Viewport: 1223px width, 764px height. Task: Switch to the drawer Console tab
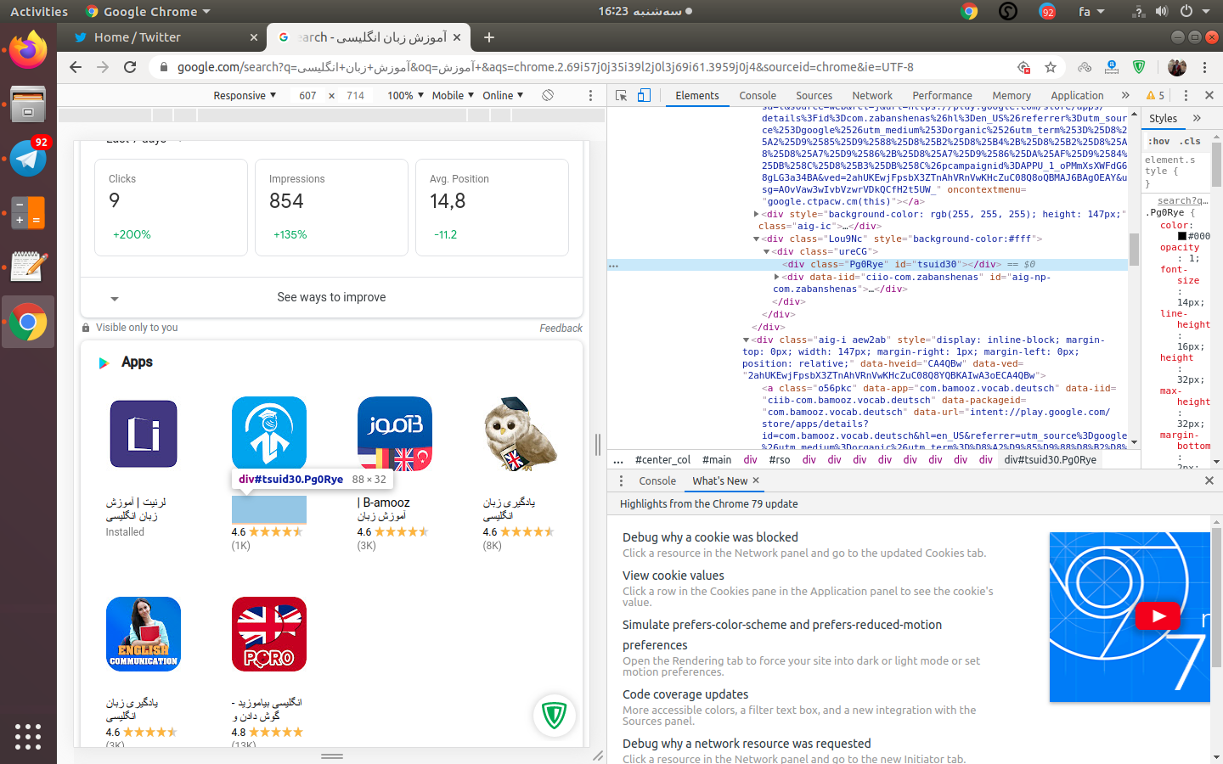point(657,480)
